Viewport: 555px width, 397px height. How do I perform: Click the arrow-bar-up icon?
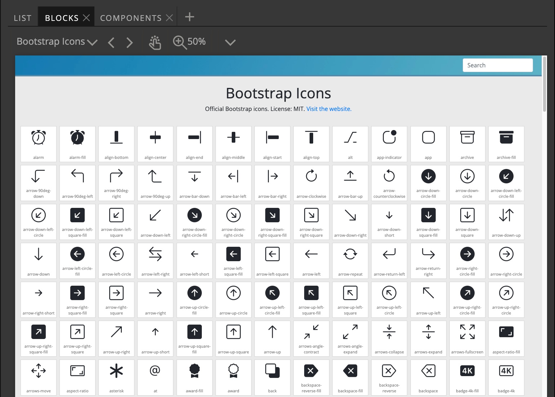coord(350,183)
